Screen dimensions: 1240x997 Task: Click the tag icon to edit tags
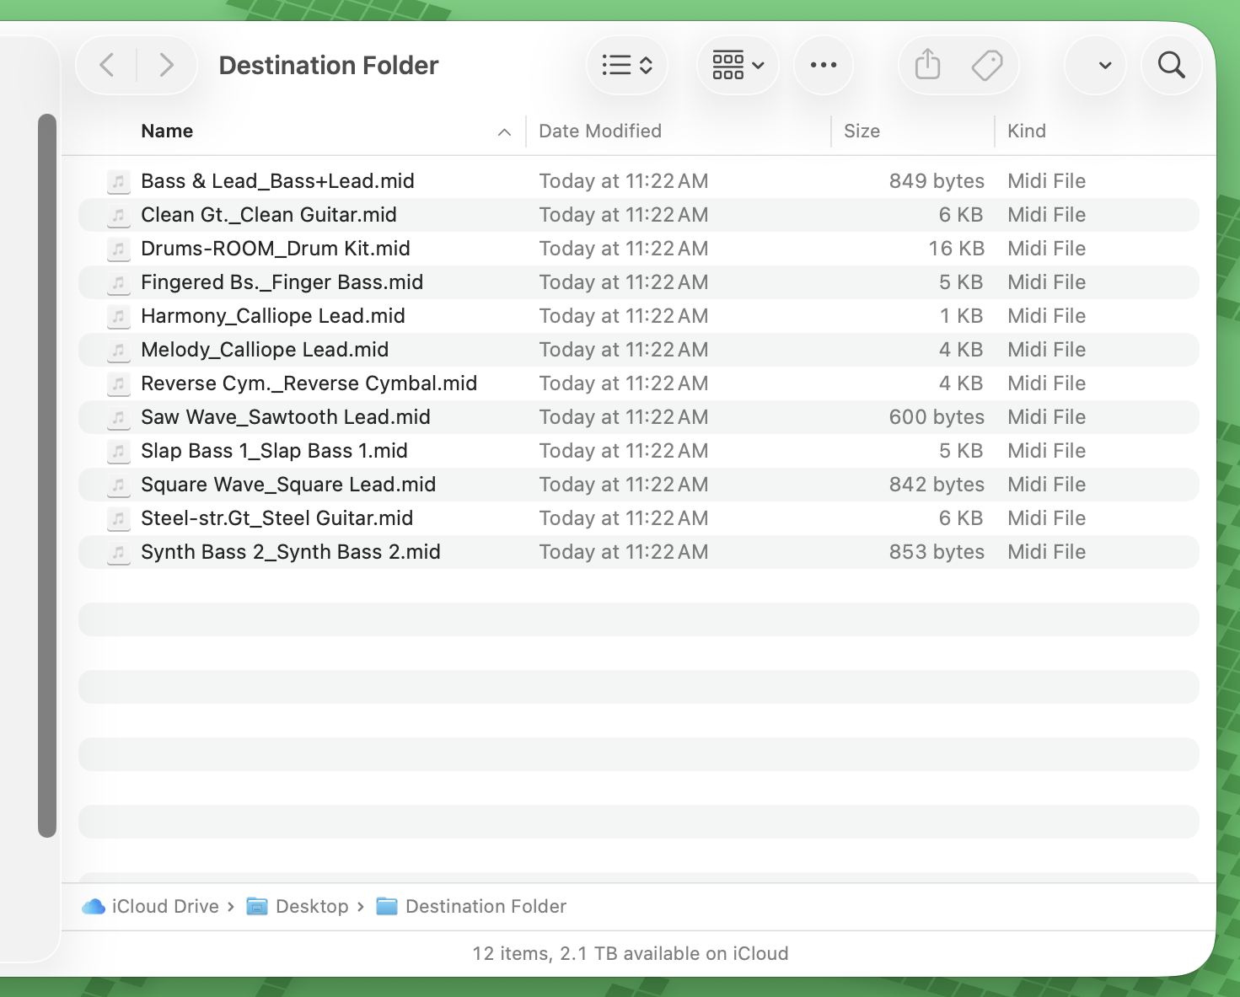pos(986,65)
